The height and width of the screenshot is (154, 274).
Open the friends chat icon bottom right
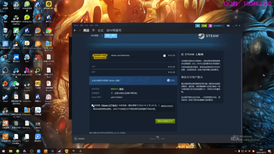pyautogui.click(x=237, y=139)
